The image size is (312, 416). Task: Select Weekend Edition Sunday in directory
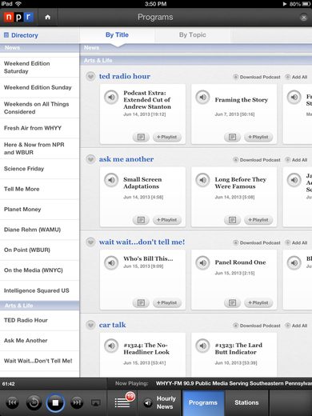[39, 88]
